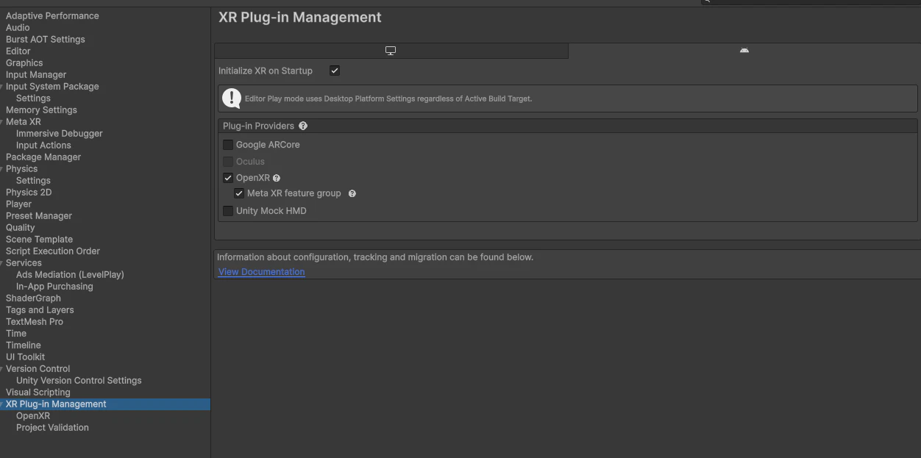Open Timeline settings
Image resolution: width=921 pixels, height=458 pixels.
(24, 345)
